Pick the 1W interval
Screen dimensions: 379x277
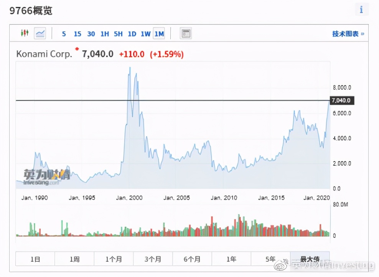click(x=145, y=34)
